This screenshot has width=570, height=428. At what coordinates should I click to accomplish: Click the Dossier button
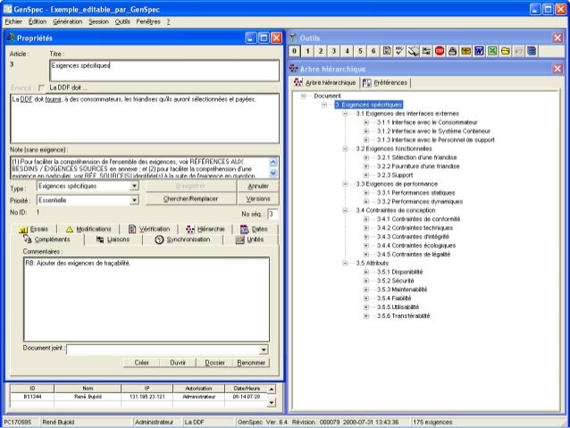214,363
